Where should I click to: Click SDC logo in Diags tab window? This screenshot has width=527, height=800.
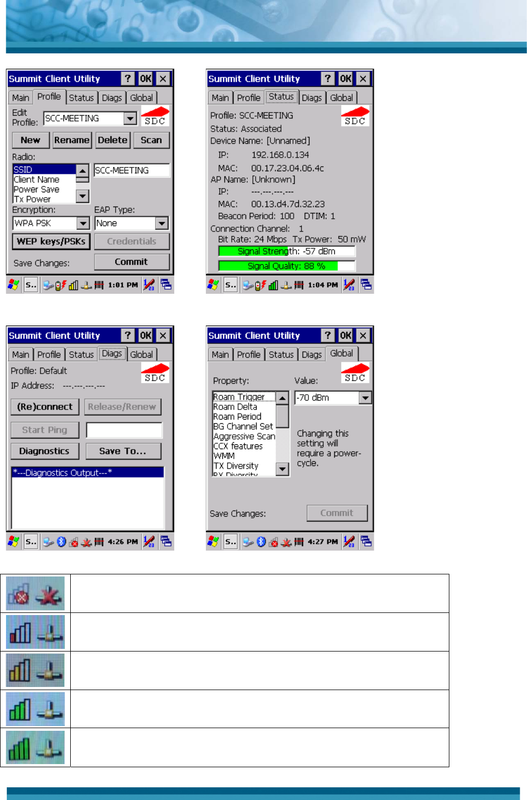tap(155, 373)
